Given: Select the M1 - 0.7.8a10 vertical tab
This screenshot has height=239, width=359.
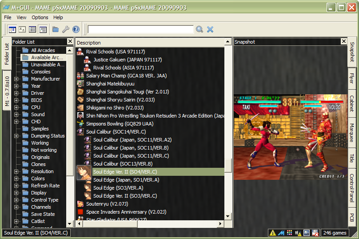Looking at the screenshot, I should click(7, 91).
